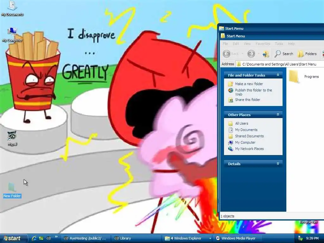Click the Publish to Web globe icon

[x=231, y=90]
